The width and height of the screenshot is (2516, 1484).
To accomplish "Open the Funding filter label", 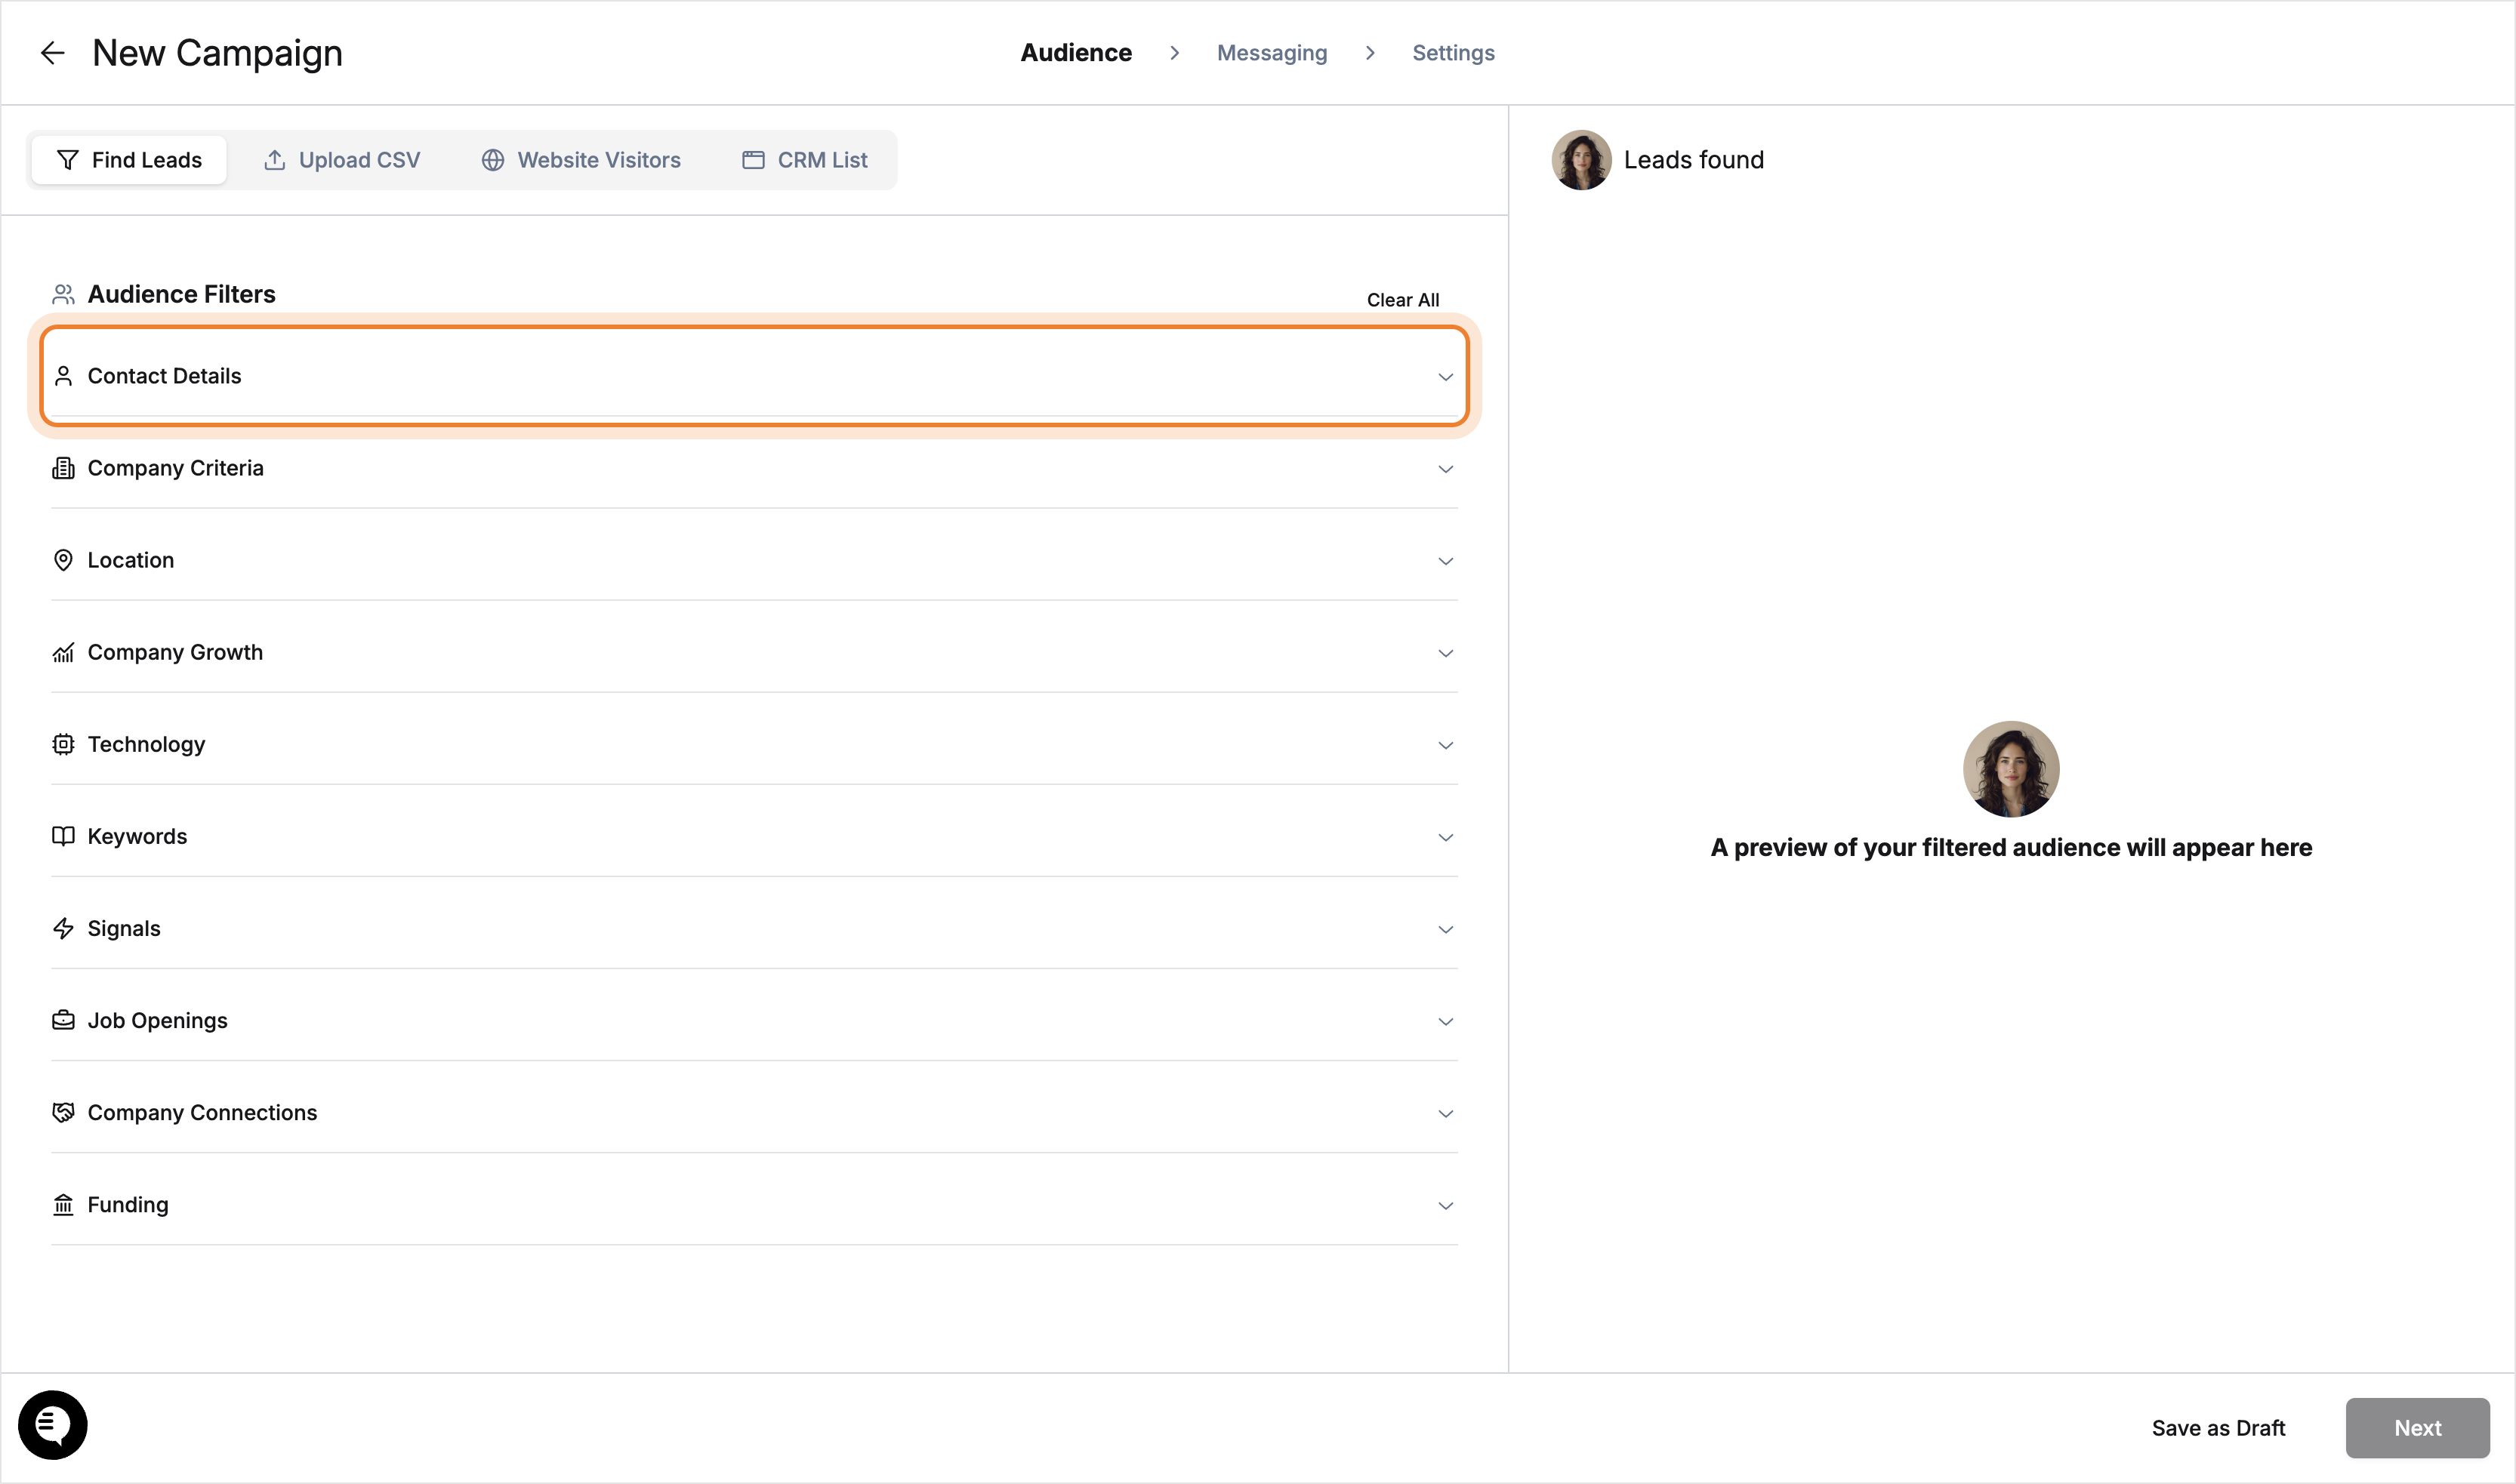I will pyautogui.click(x=127, y=1204).
